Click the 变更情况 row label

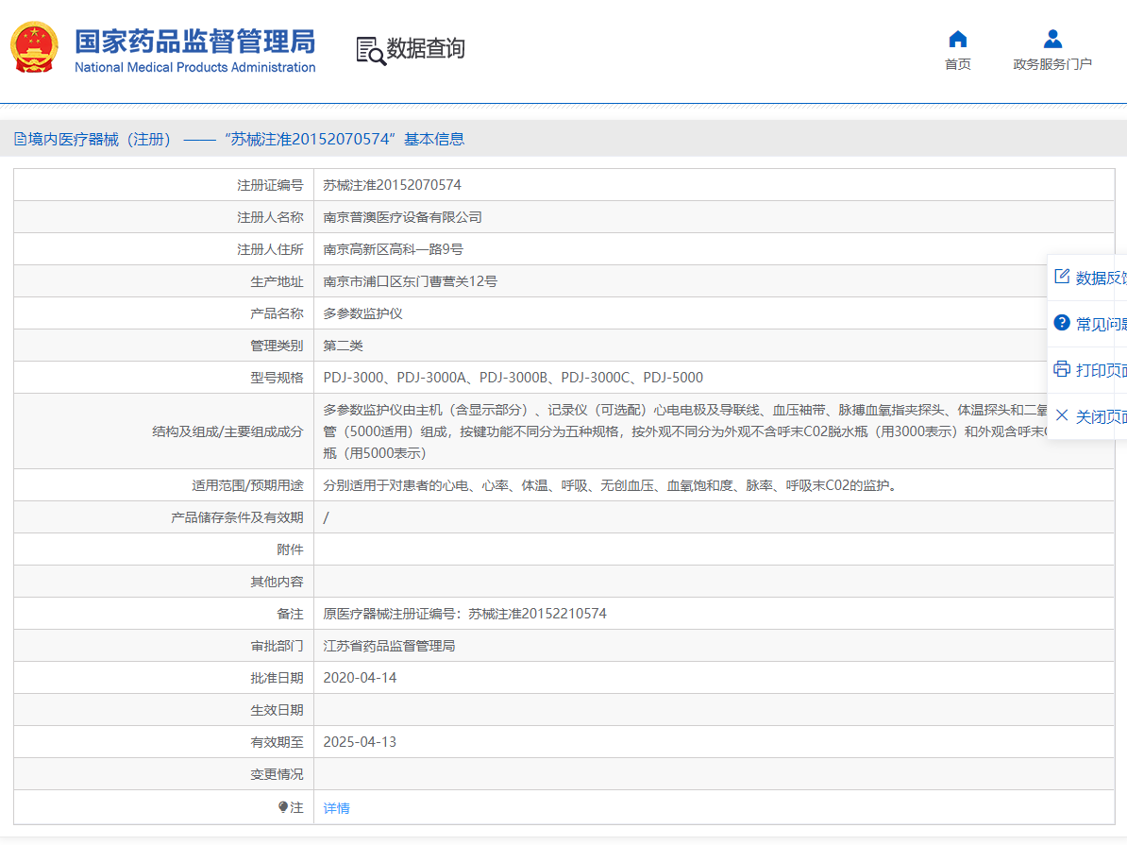277,774
